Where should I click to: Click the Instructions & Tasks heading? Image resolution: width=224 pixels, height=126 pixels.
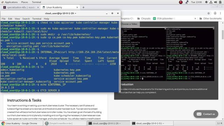coord(24,100)
